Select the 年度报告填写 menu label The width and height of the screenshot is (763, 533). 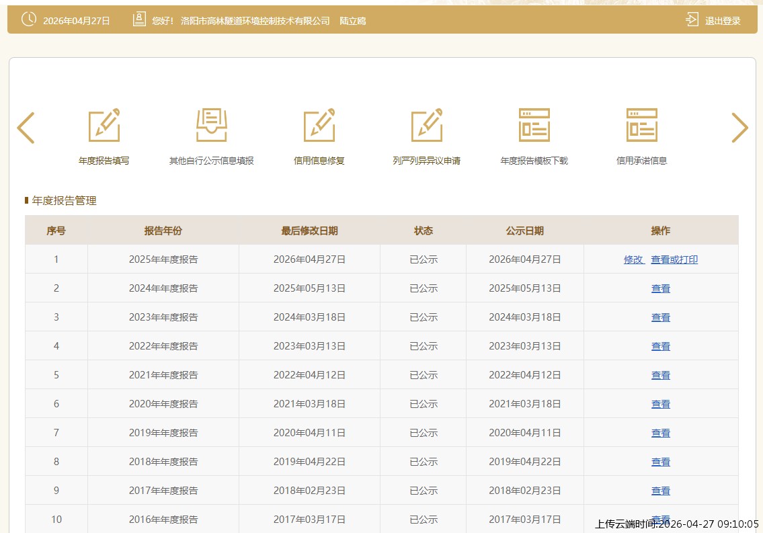coord(104,161)
